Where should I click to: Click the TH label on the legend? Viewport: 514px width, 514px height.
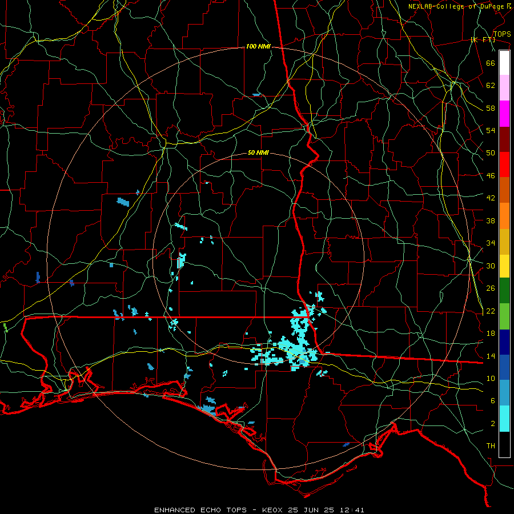pyautogui.click(x=491, y=446)
